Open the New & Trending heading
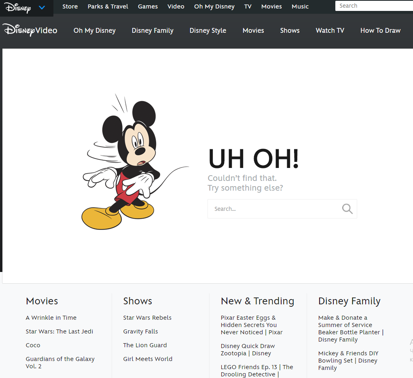This screenshot has width=413, height=378. (x=257, y=301)
